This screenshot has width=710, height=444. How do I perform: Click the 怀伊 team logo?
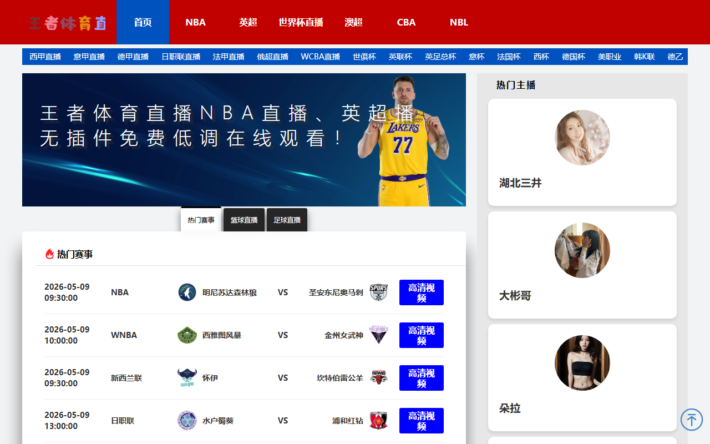[187, 378]
